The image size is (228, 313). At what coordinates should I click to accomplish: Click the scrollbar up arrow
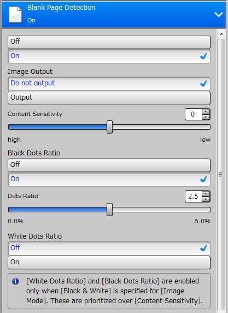point(221,34)
